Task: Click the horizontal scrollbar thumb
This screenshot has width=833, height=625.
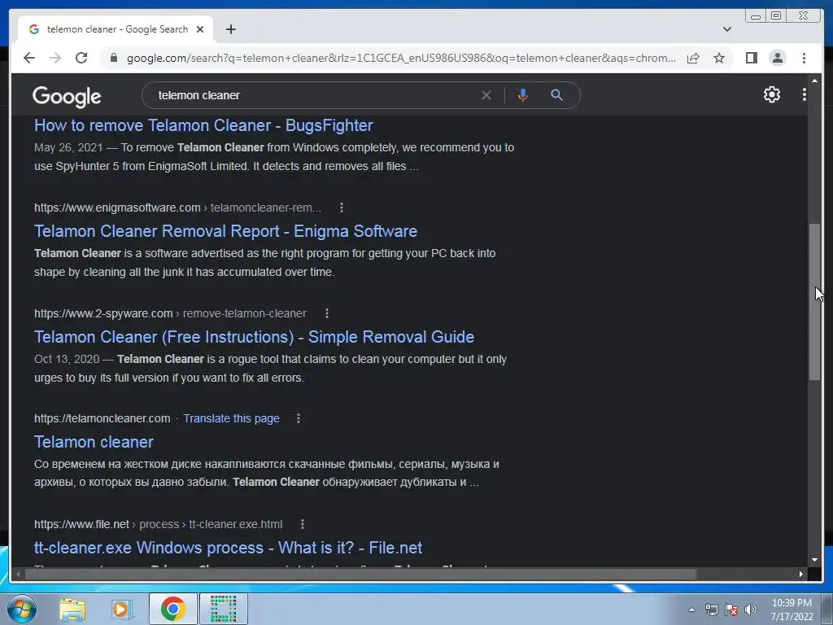Action: tap(360, 574)
